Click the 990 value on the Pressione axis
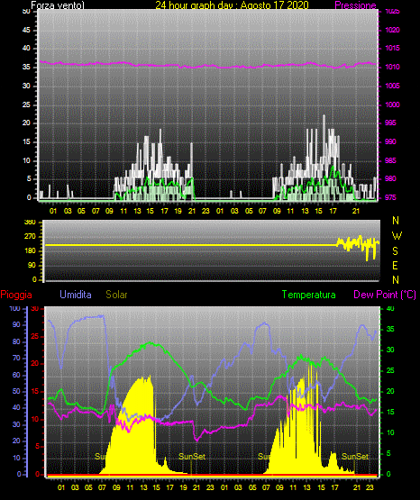This screenshot has height=500, width=420. [x=390, y=141]
